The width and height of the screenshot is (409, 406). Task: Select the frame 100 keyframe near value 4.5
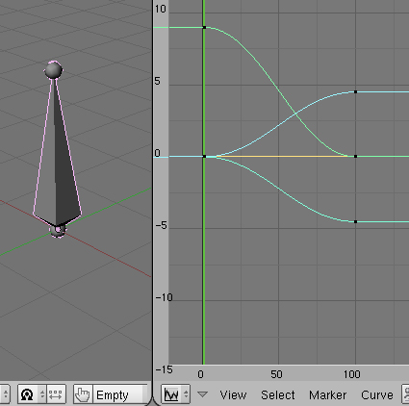click(x=355, y=92)
